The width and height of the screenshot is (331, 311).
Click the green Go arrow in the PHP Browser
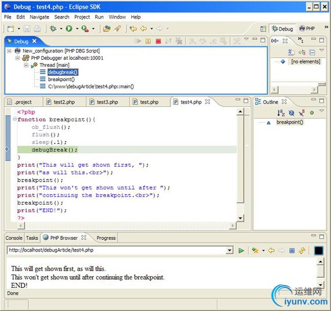(241, 250)
